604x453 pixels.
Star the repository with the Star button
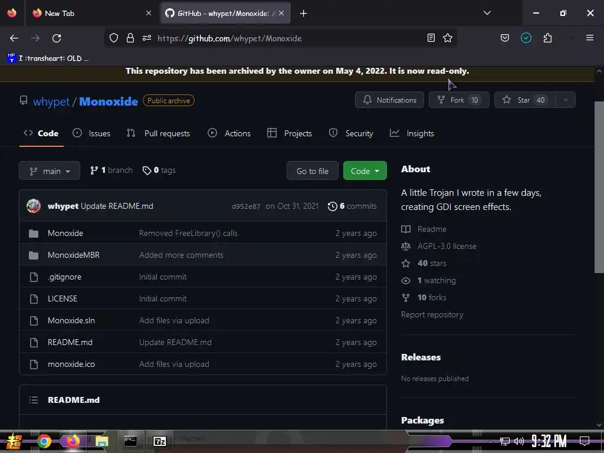(524, 100)
